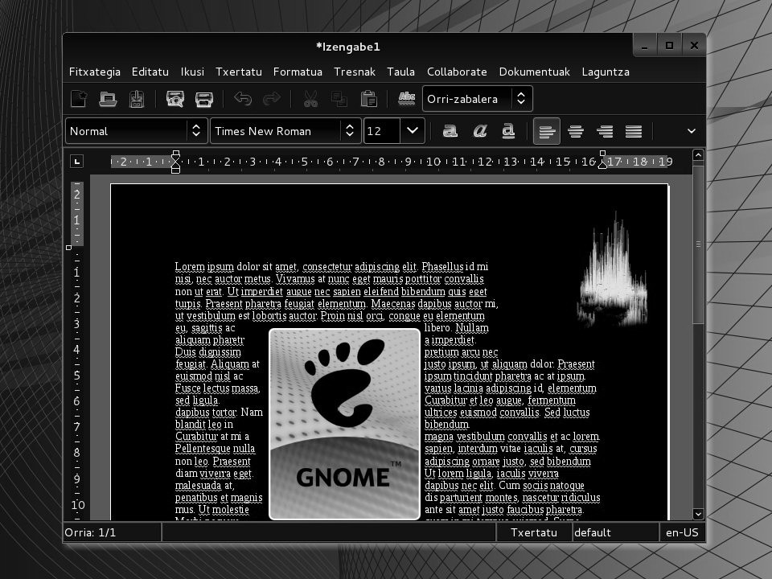Toggle underline formatting

pos(508,131)
